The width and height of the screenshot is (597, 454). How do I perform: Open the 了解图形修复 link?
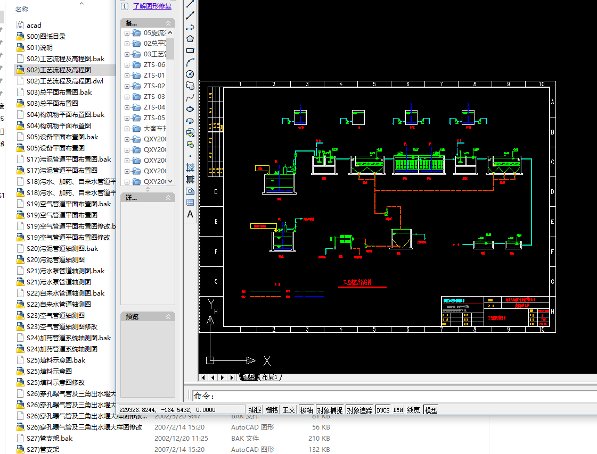152,6
